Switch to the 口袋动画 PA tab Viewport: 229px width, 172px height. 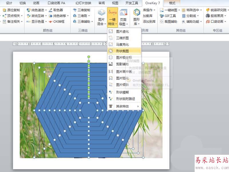56,3
